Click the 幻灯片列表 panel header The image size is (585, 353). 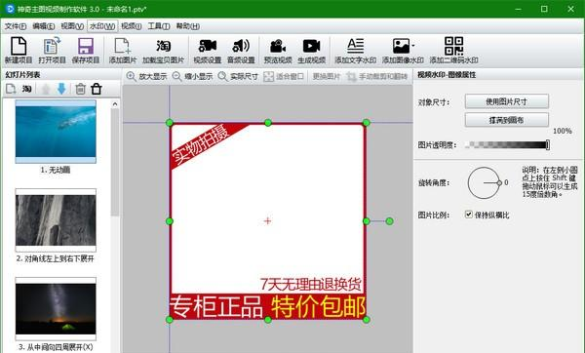23,75
